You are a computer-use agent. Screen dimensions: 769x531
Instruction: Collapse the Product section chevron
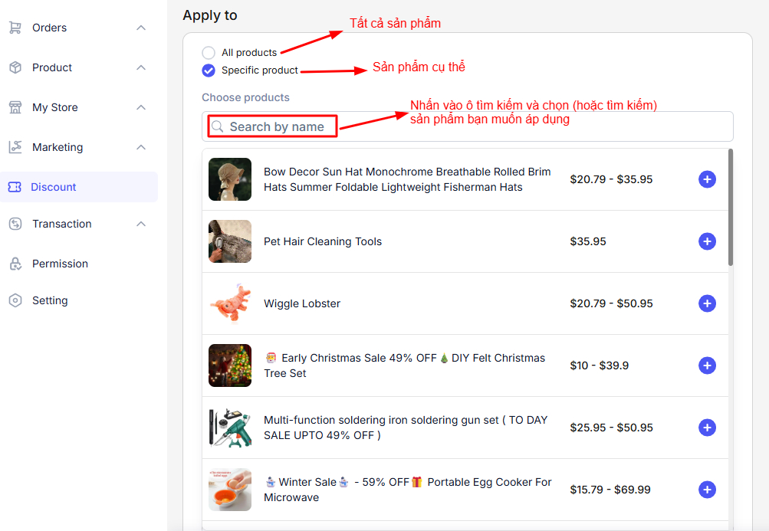point(141,67)
